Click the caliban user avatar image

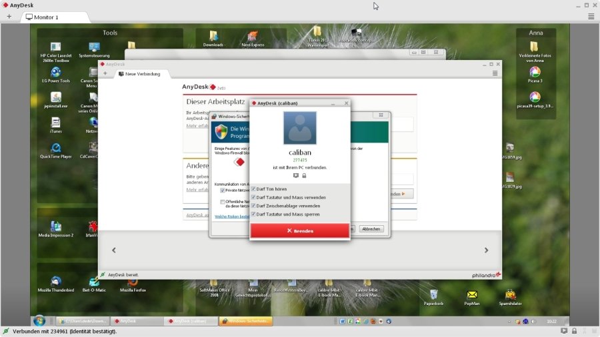(299, 128)
